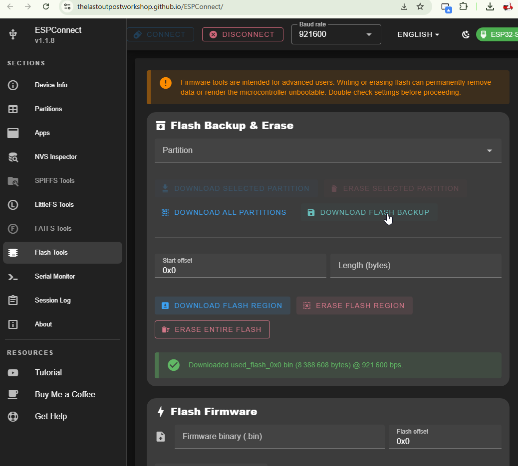518x466 pixels.
Task: Click the Partitions grid icon
Action: [13, 109]
